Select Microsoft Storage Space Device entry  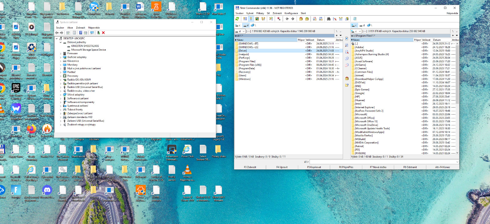tap(89, 50)
